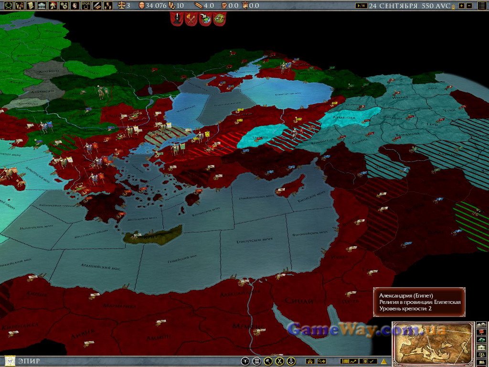This screenshot has width=489, height=367.
Task: Open the SPQR senate panel
Action: click(86, 5)
